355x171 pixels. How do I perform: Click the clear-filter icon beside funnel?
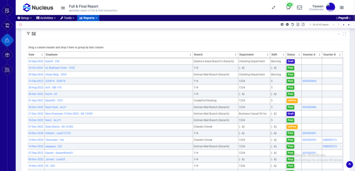[34, 34]
